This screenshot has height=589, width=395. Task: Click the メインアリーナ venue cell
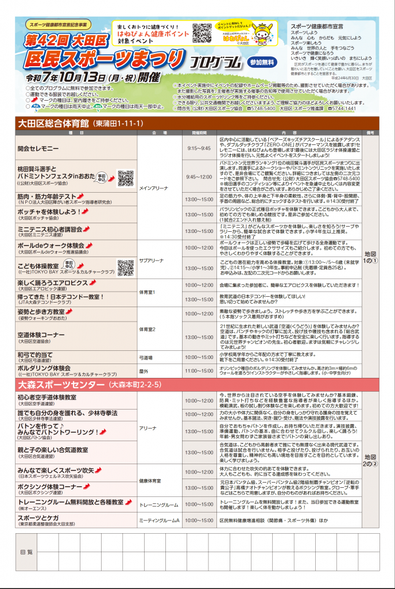point(160,188)
